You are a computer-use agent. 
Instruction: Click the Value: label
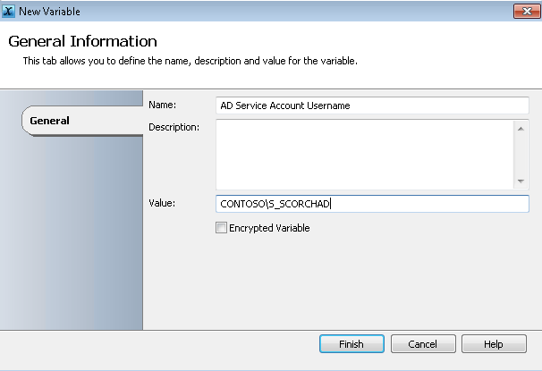pyautogui.click(x=162, y=203)
